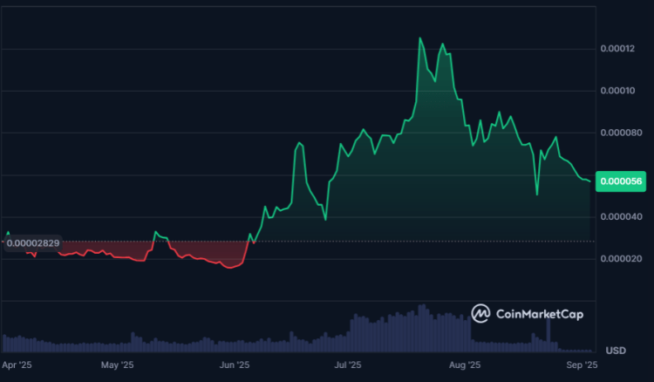Click the CoinMarketCap watermark text
This screenshot has height=382, width=654.
(539, 314)
